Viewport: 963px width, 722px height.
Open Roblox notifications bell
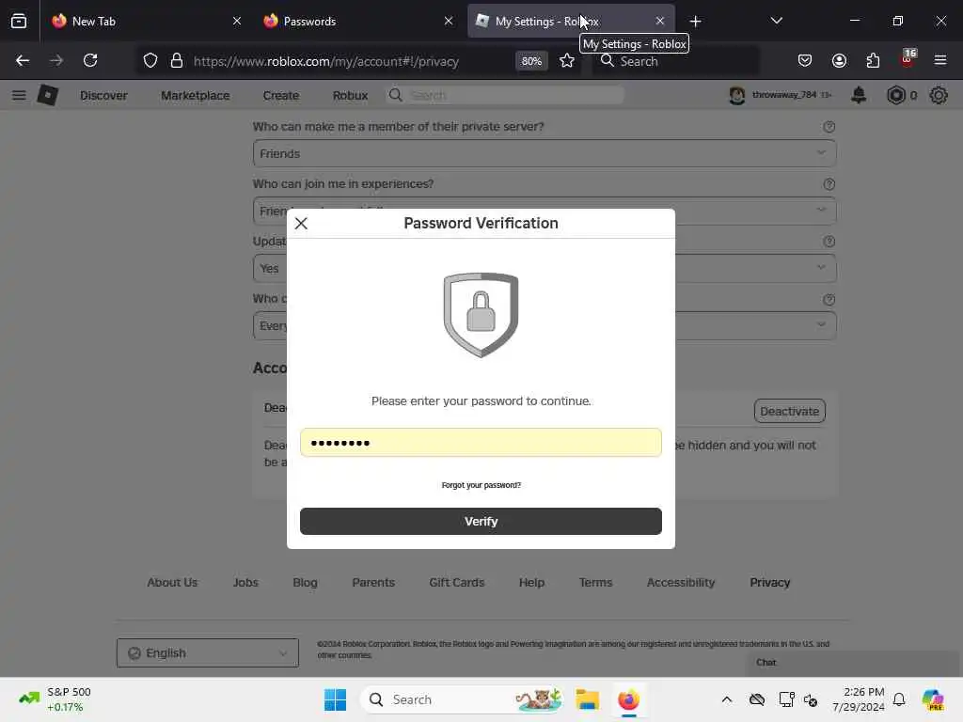[x=859, y=95]
